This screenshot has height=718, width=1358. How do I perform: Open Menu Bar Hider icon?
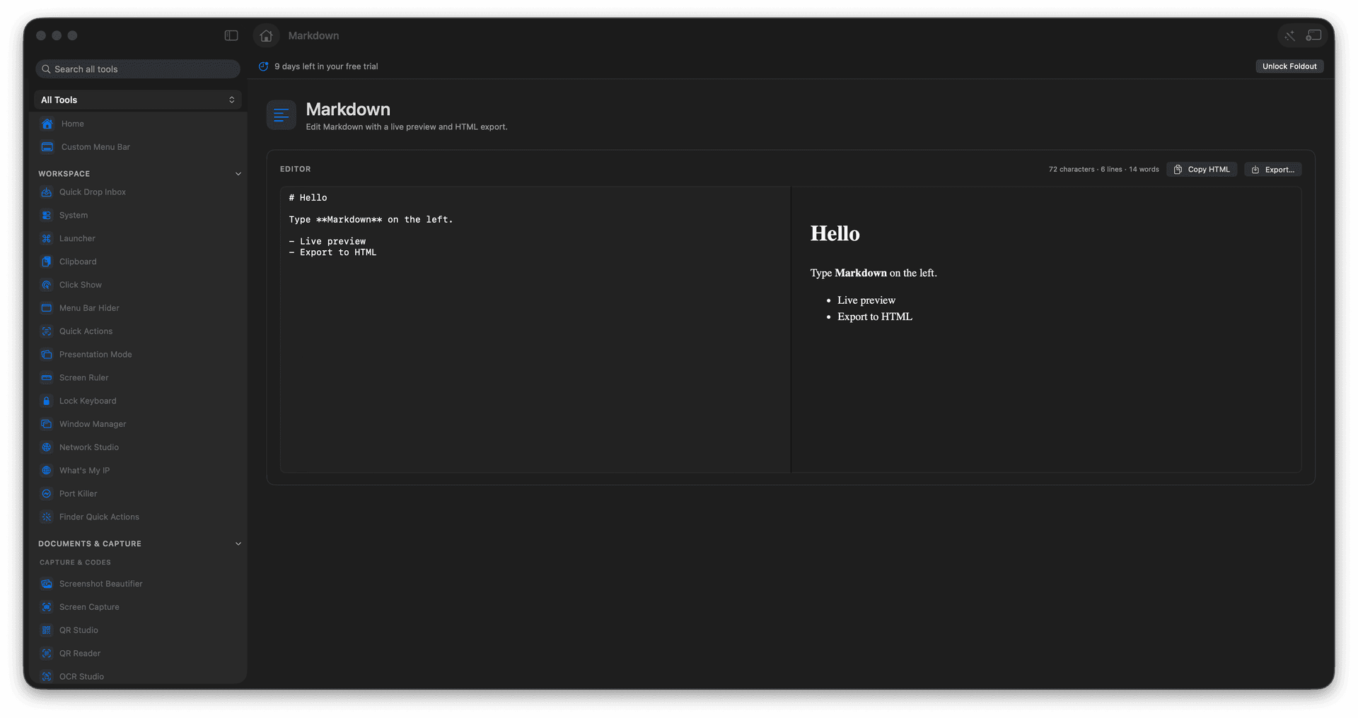(x=47, y=308)
